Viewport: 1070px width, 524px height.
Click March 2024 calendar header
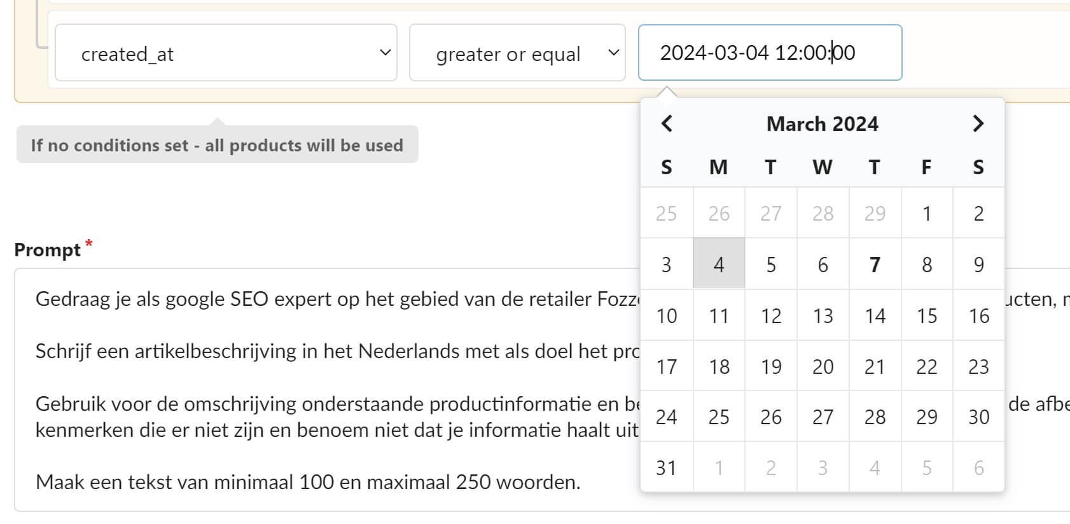pos(822,124)
